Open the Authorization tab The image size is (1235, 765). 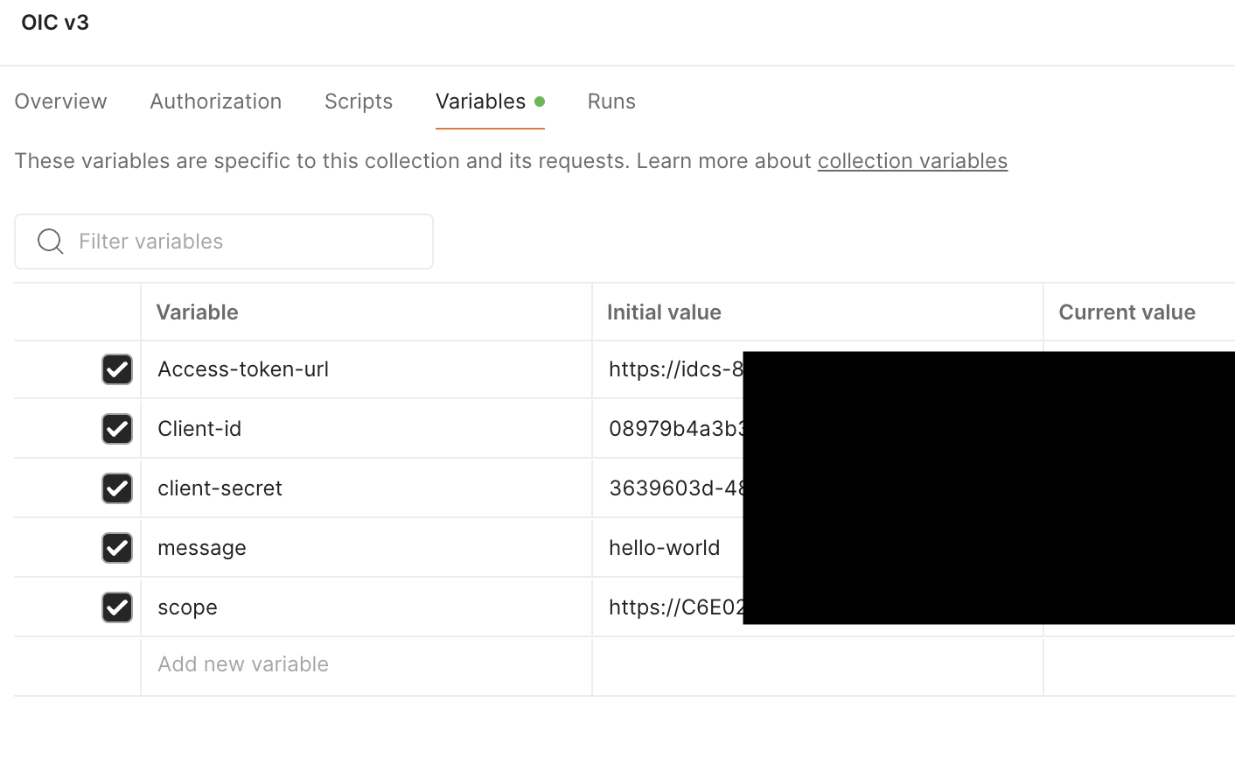(216, 102)
